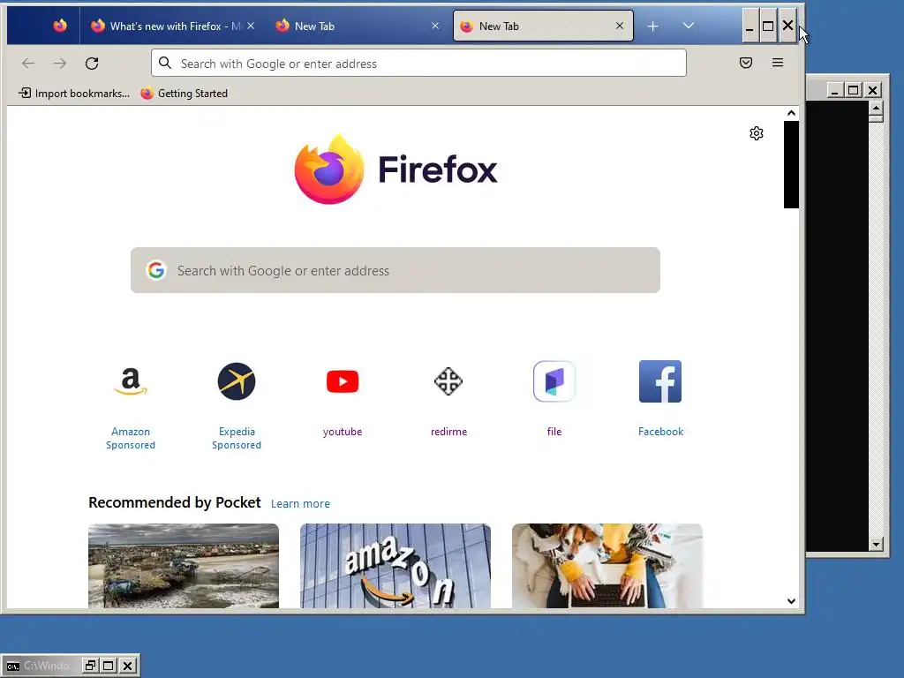Click Firefox page scrollbar down arrow
Image resolution: width=904 pixels, height=678 pixels.
791,601
